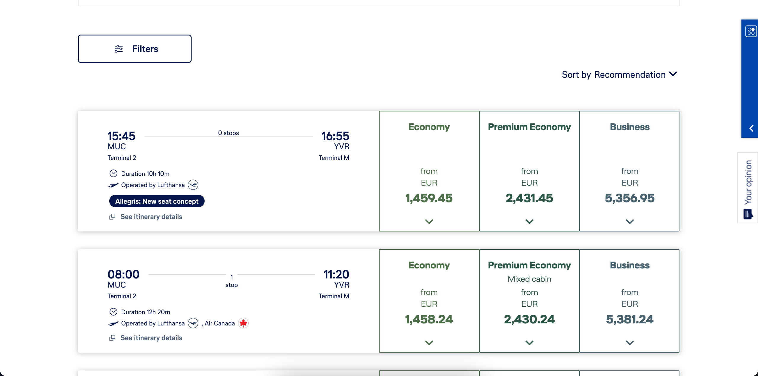The width and height of the screenshot is (758, 376).
Task: Open See itinerary details for 08:00 flight
Action: click(151, 338)
